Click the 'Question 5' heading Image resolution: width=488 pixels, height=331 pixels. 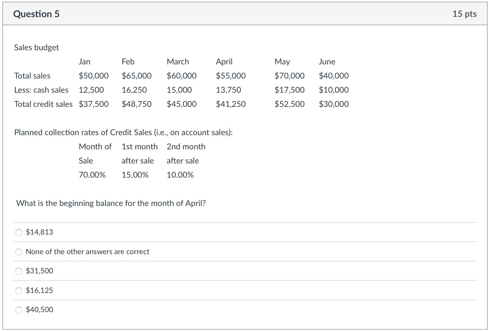point(36,14)
